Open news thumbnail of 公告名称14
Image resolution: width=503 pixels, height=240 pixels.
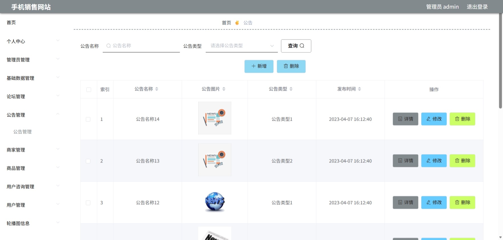point(215,118)
